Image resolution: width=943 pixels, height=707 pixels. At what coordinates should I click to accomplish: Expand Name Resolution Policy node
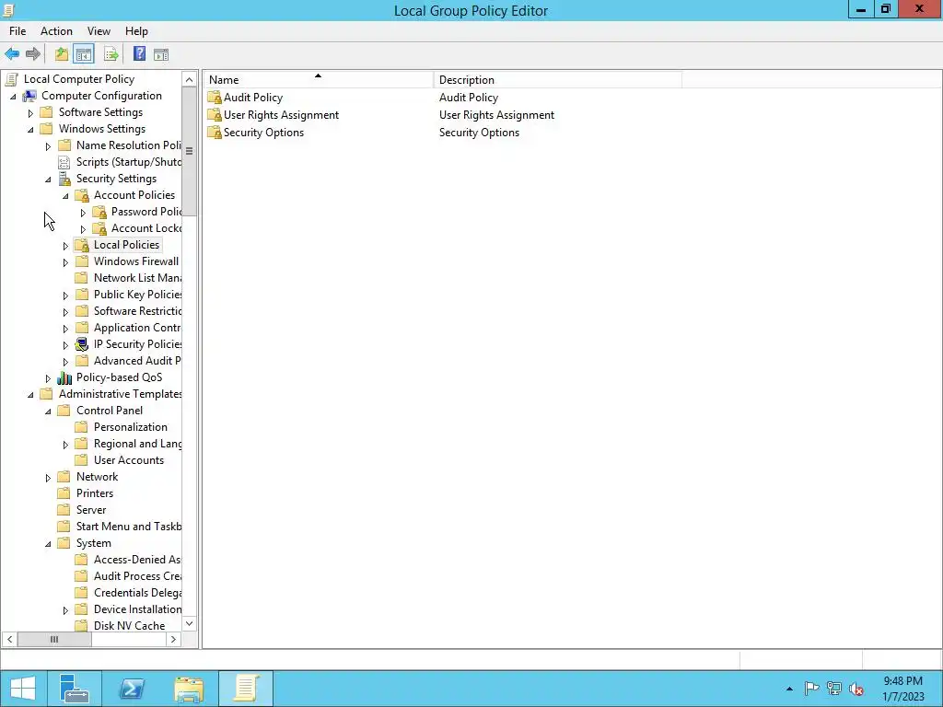pos(48,146)
